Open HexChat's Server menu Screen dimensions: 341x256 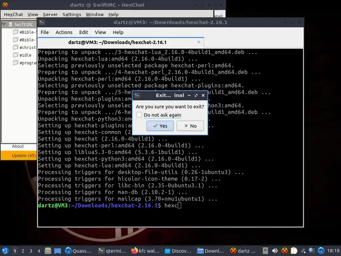point(50,14)
